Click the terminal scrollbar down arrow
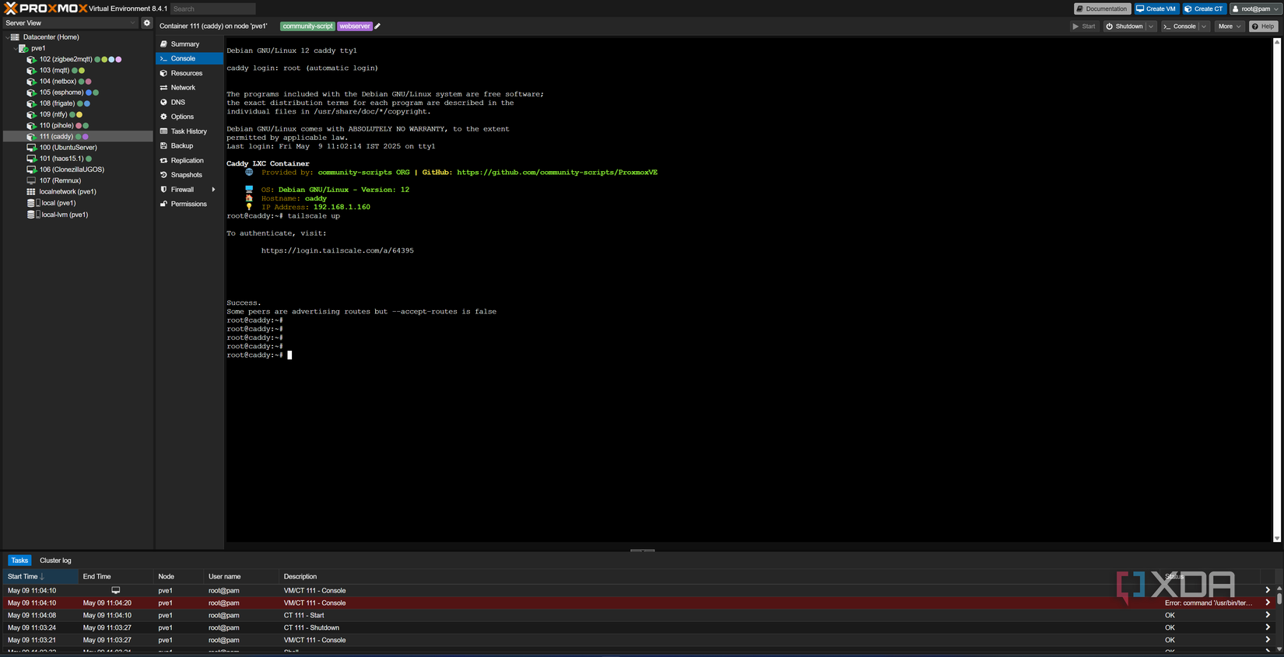 1277,538
